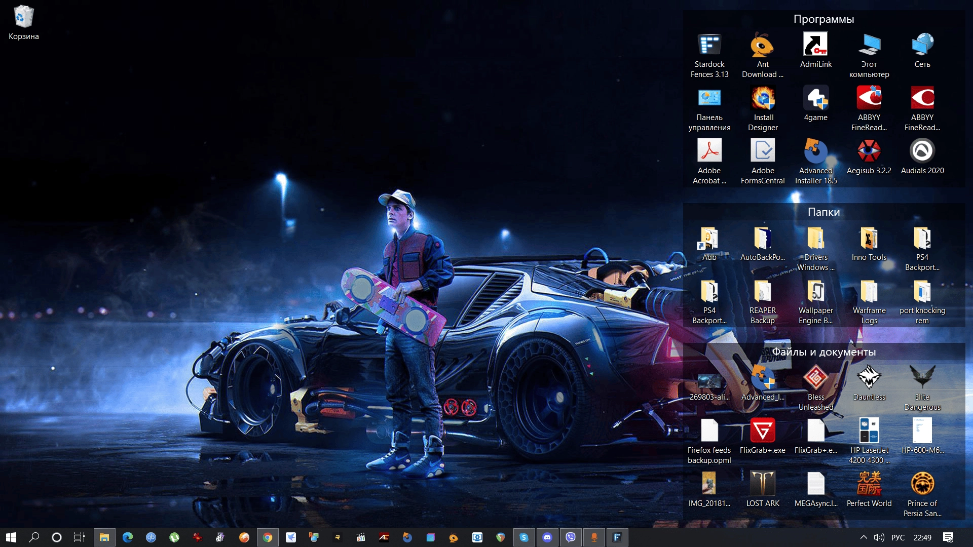Launch Advanced Installer 18.5 shortcut
This screenshot has height=547, width=973.
(x=816, y=162)
